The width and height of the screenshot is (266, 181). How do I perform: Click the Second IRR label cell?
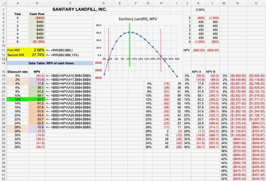pos(17,55)
